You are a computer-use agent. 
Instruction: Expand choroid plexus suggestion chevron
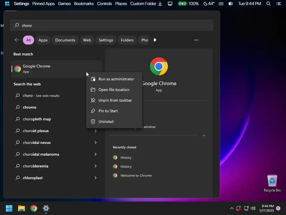tap(96, 131)
